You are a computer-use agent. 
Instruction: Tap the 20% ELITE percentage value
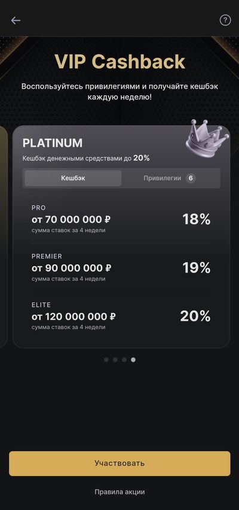tap(195, 316)
